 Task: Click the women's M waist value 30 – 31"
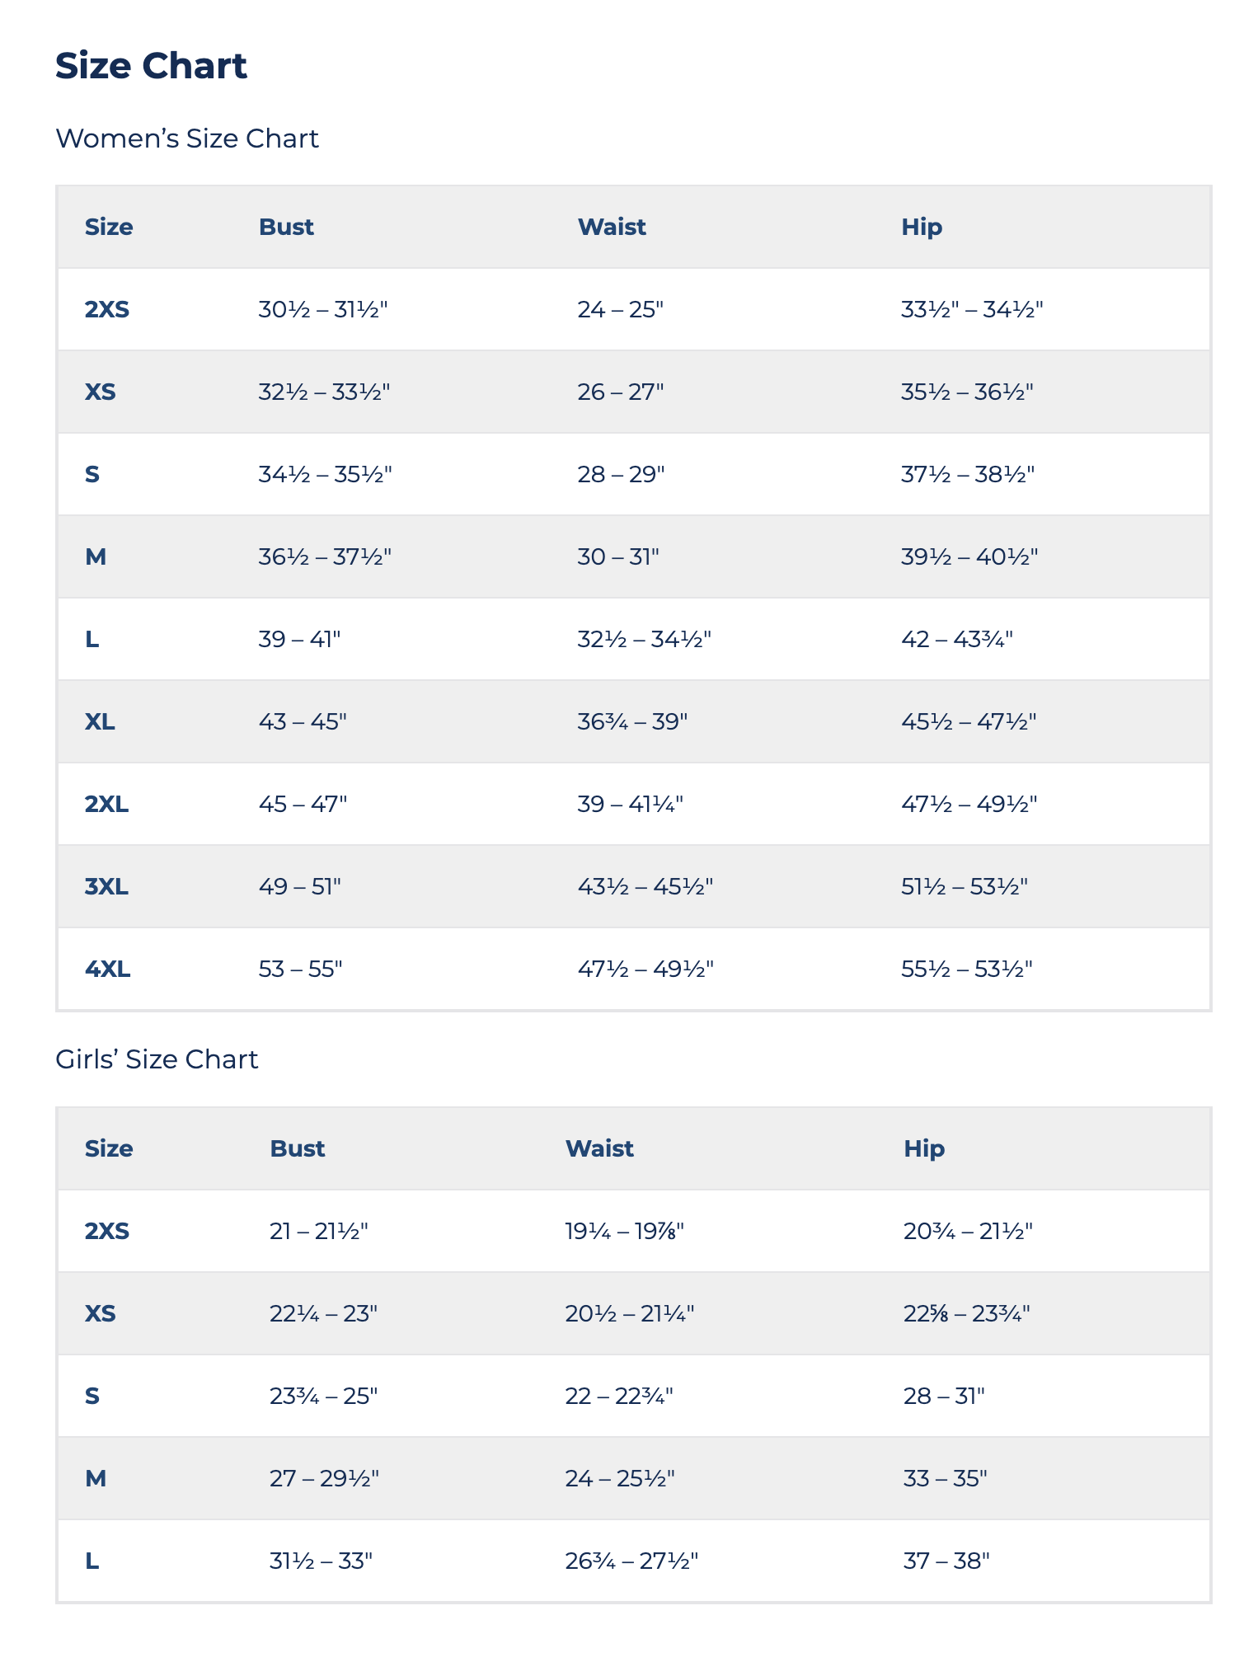(618, 556)
